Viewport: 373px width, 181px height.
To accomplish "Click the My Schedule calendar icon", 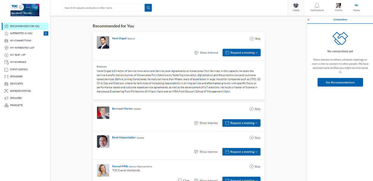I will (6, 62).
